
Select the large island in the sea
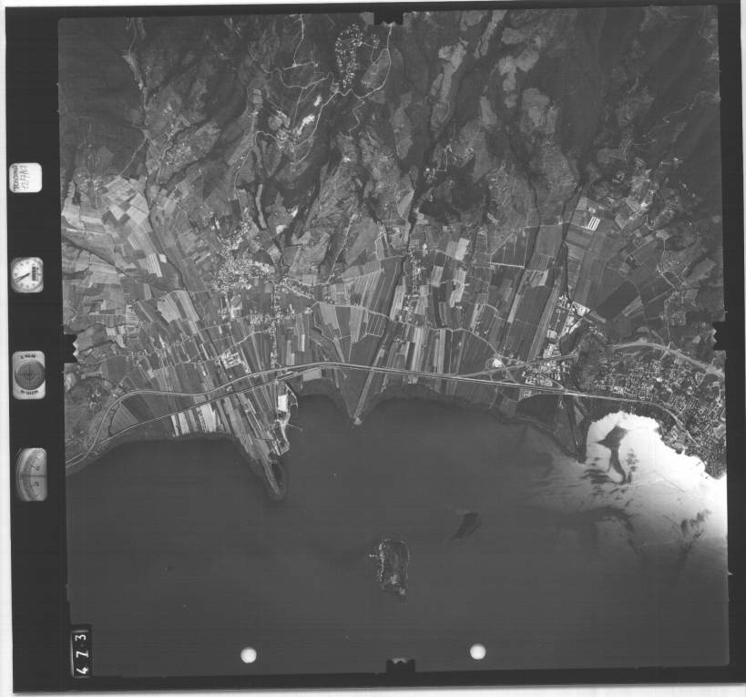[392, 565]
